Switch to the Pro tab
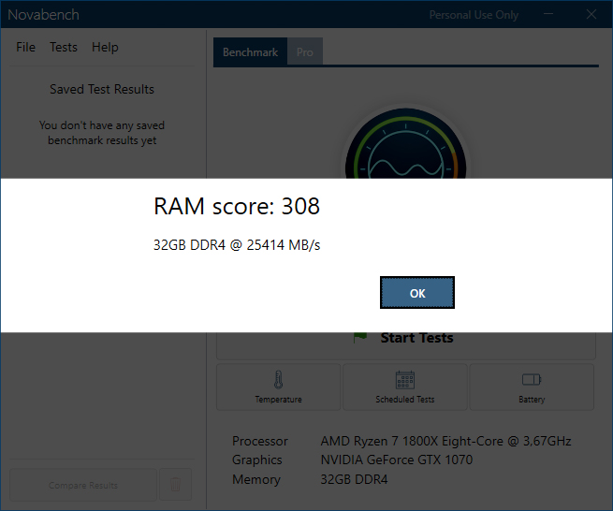 click(x=305, y=51)
